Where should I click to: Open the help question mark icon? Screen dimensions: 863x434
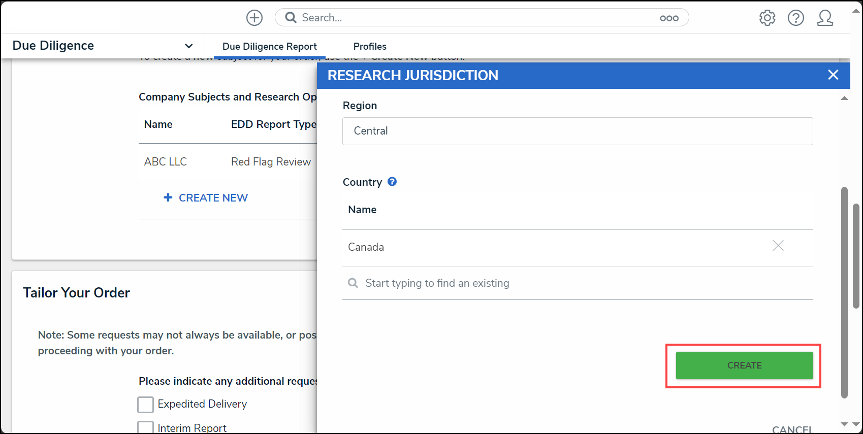[x=796, y=18]
